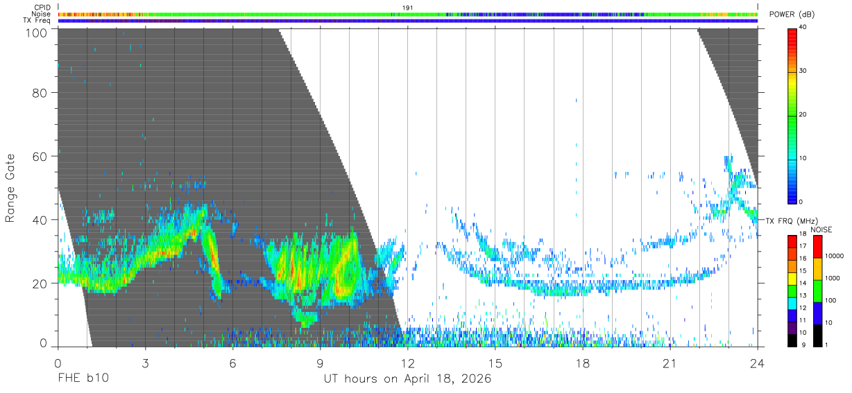This screenshot has height=393, width=852.
Task: Click the 'POWER (dB)' legend title
Action: click(x=792, y=15)
